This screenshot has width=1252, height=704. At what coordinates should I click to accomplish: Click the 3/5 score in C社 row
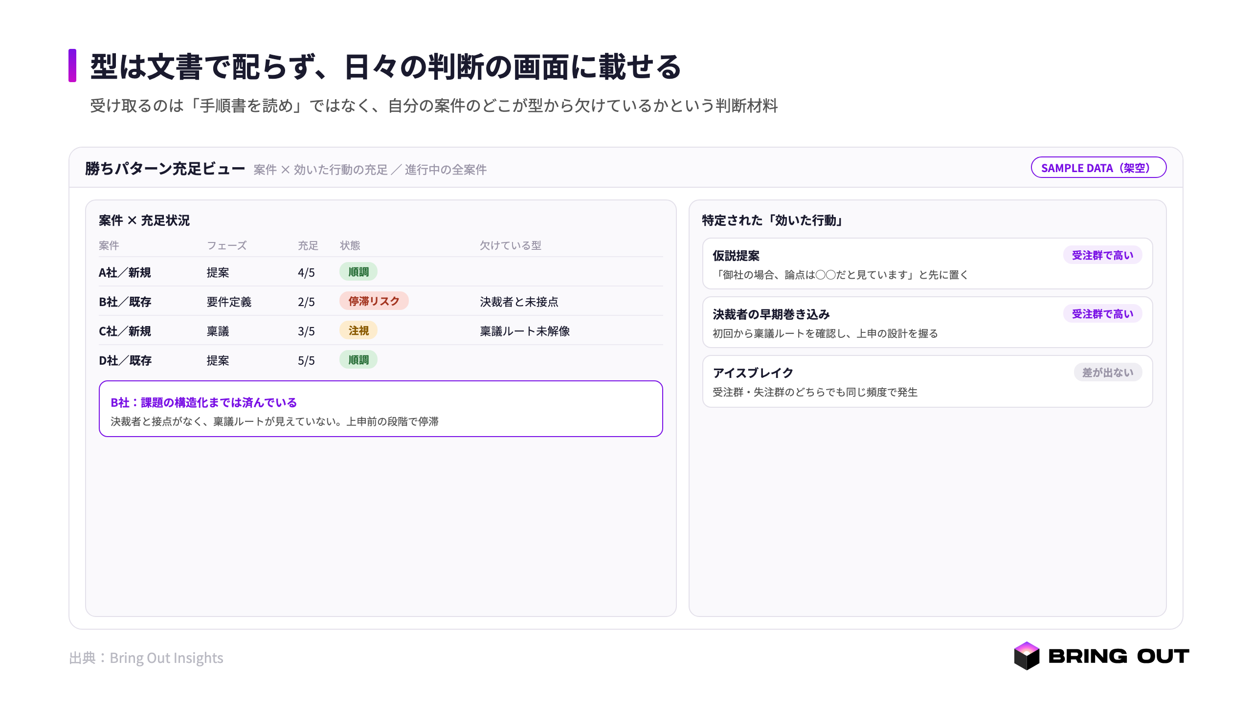click(x=306, y=331)
